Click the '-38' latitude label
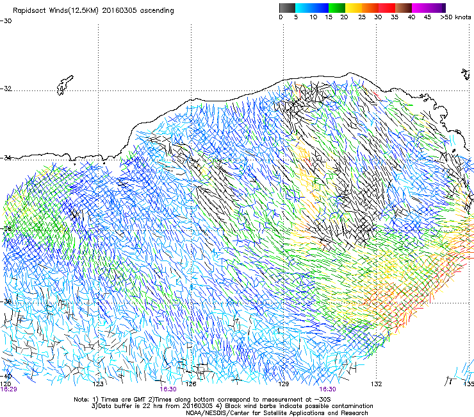474x417 pixels. 6,302
